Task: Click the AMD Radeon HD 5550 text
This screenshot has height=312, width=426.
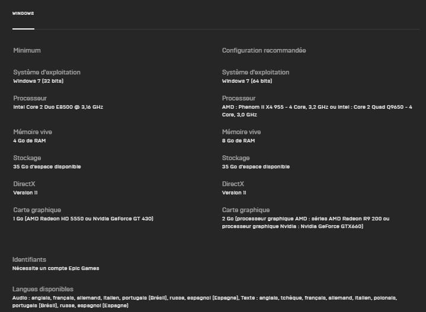Action: [x=57, y=219]
